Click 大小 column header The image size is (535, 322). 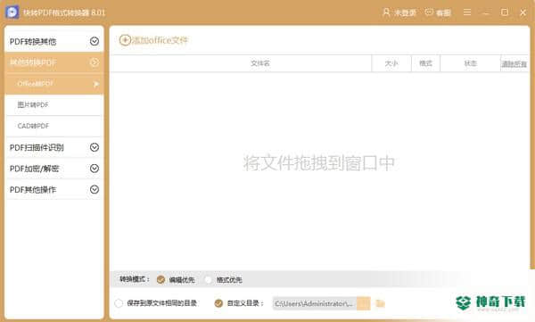[x=391, y=63]
